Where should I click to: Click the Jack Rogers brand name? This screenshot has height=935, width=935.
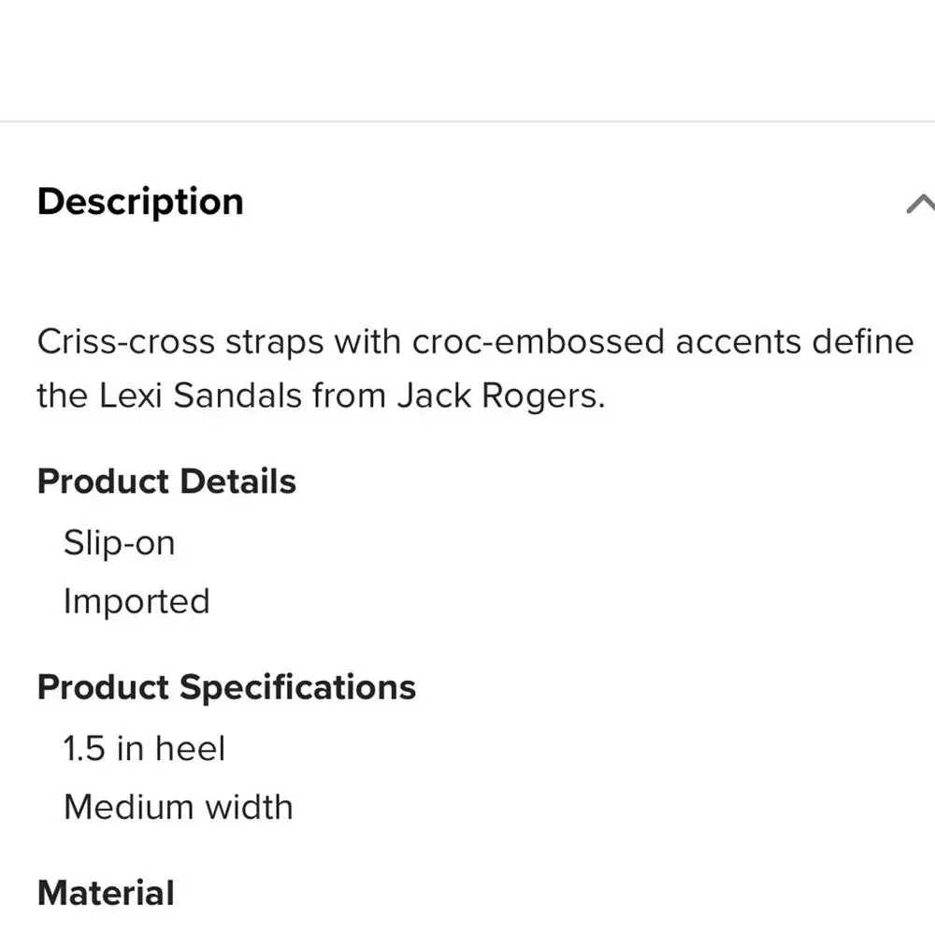point(500,396)
